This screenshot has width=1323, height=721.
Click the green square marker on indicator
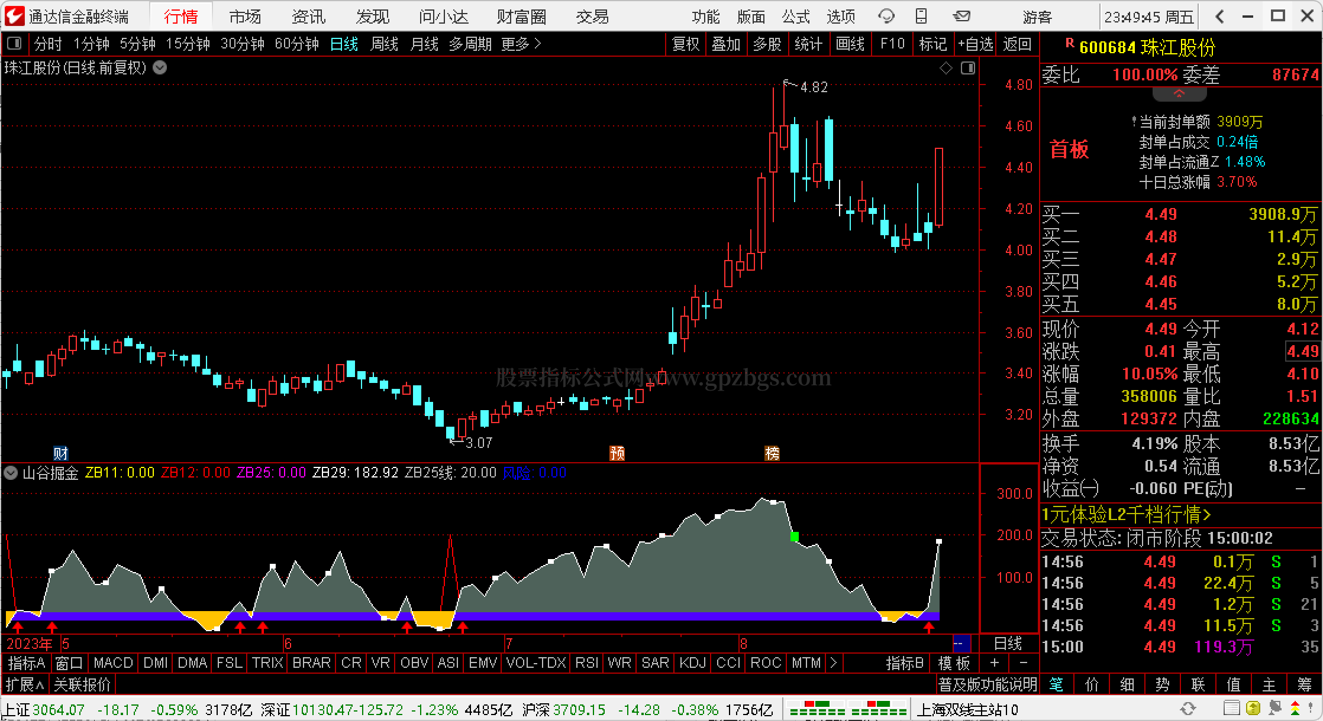click(795, 537)
